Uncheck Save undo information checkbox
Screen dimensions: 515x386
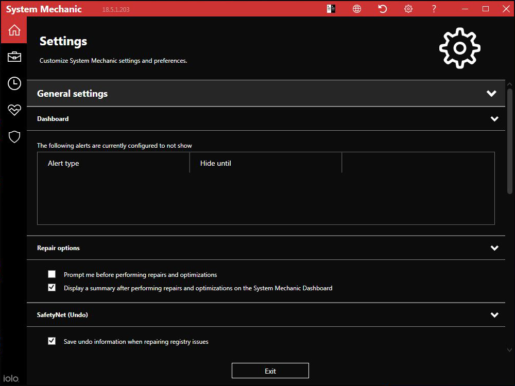[x=51, y=341]
